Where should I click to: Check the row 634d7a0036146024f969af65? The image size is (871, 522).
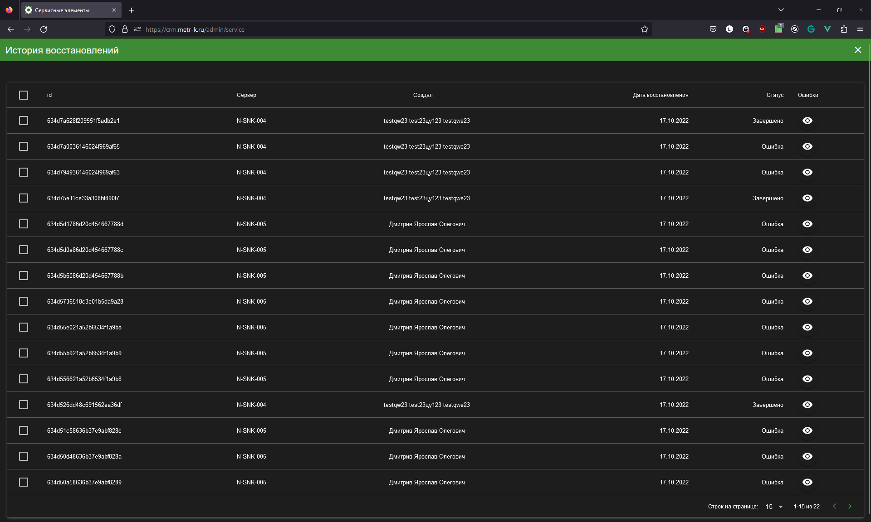click(x=24, y=146)
